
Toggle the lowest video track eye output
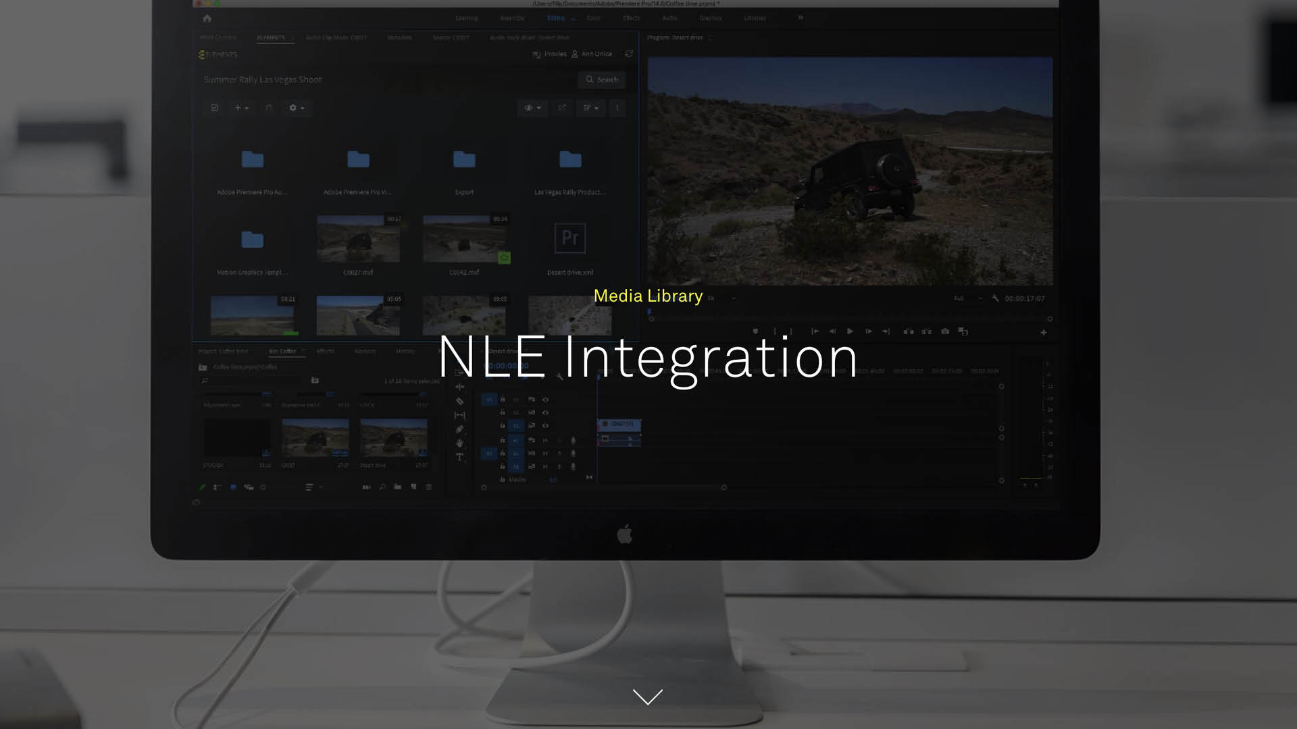(x=545, y=426)
